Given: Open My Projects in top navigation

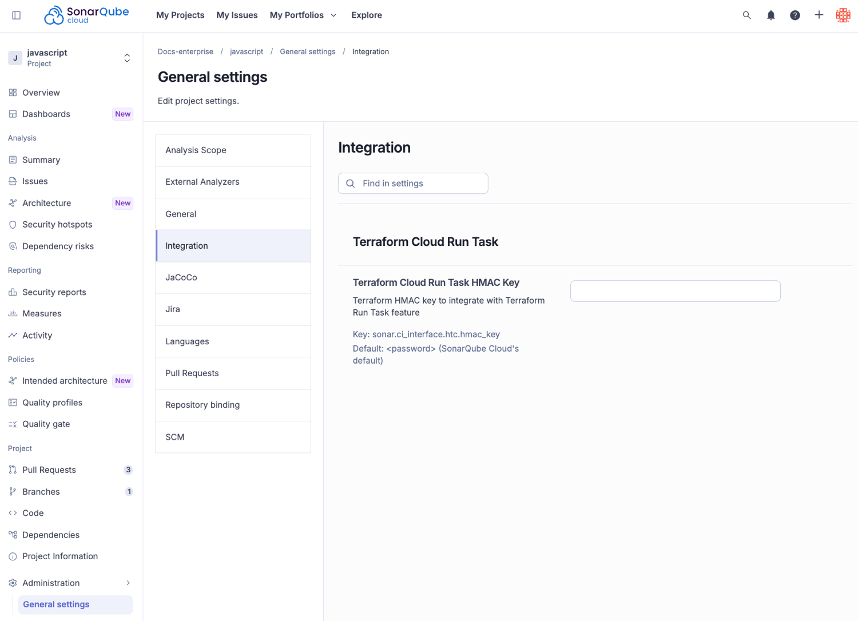Looking at the screenshot, I should pyautogui.click(x=180, y=15).
